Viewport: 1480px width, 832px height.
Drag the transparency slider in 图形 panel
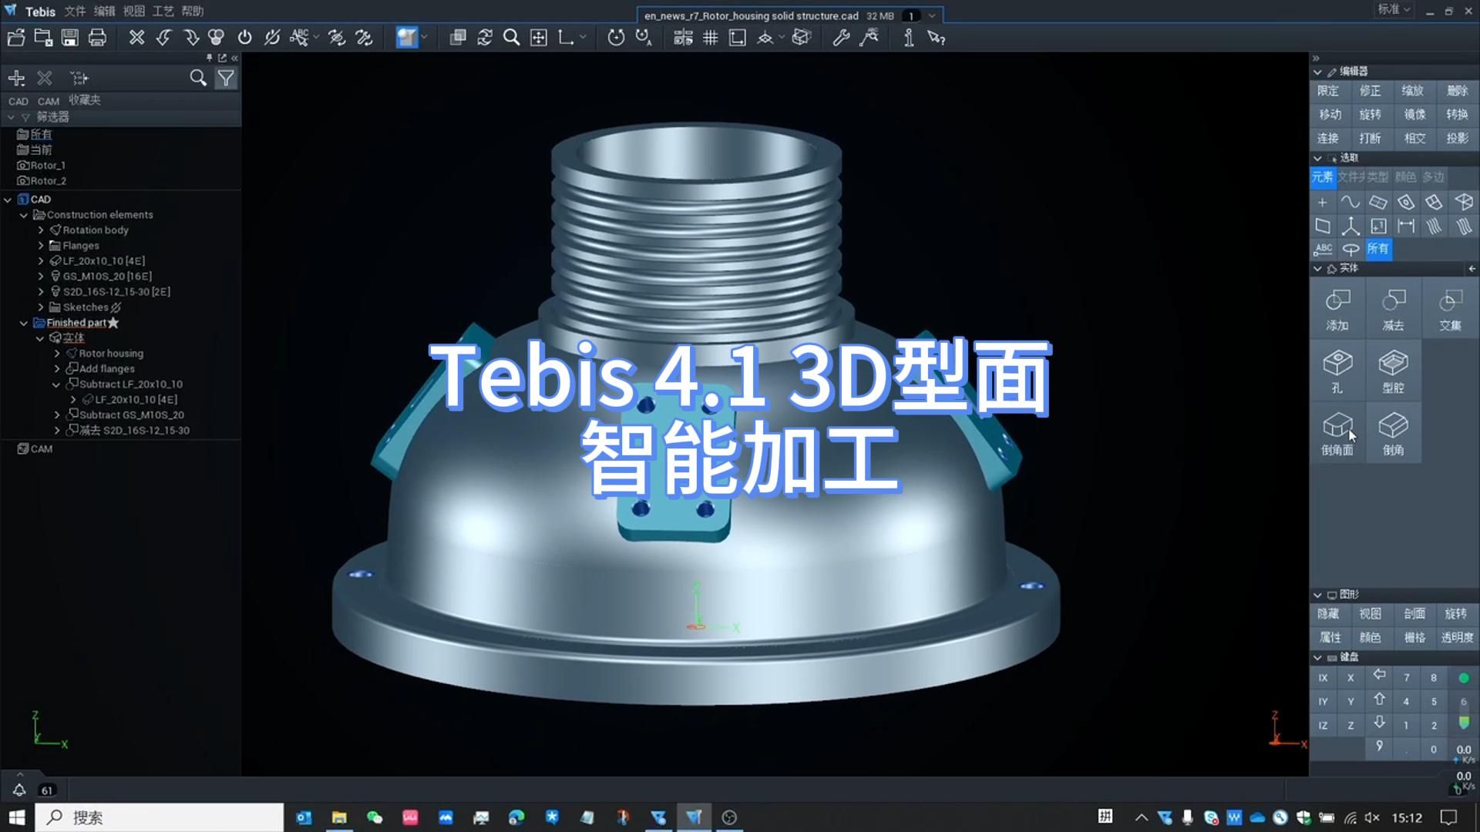tap(1457, 637)
